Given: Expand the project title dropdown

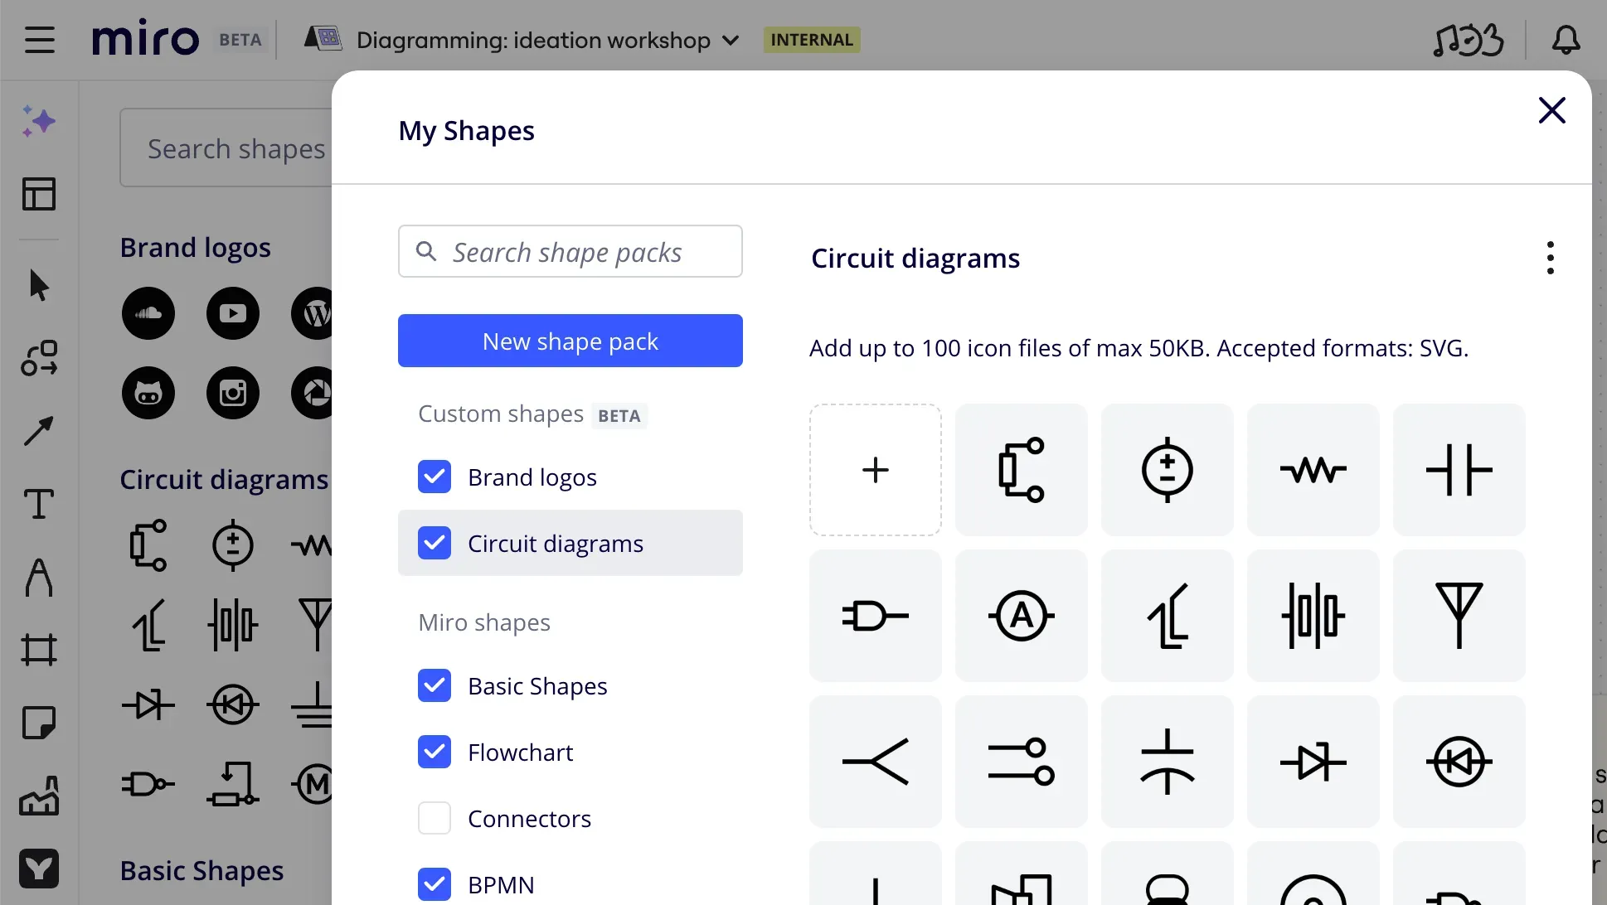Looking at the screenshot, I should click(x=730, y=40).
